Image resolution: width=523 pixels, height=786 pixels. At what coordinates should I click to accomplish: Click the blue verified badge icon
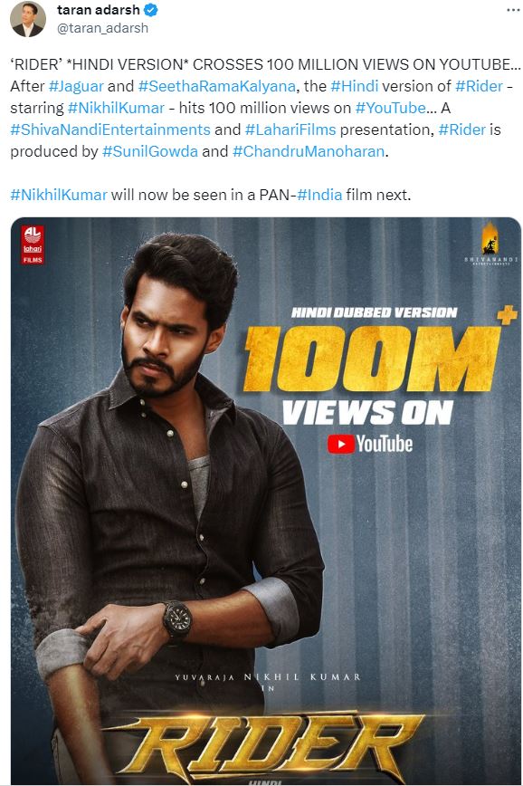151,10
